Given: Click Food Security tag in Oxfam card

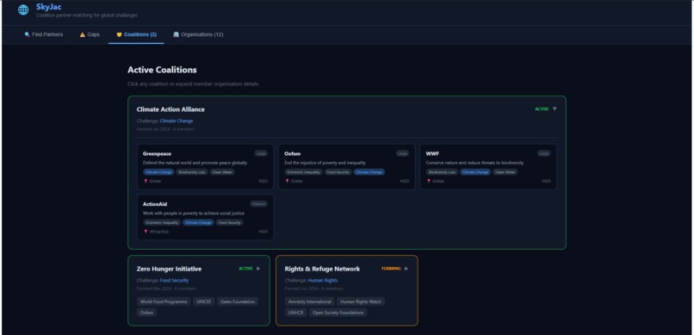Looking at the screenshot, I should click(x=338, y=172).
